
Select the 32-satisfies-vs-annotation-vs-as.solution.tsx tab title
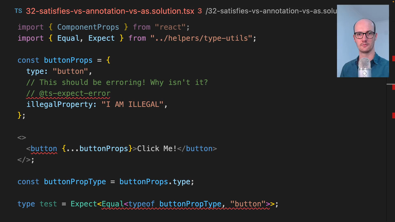click(x=109, y=11)
